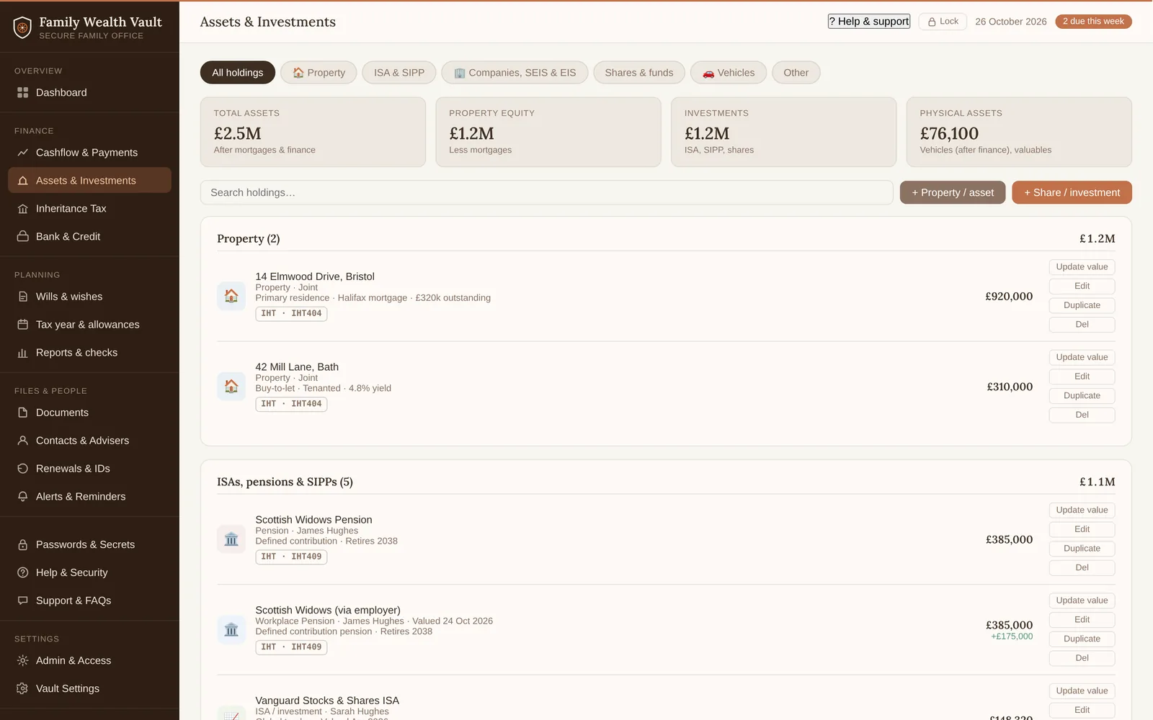Open Companies, SEIS & EIS tab
Screen dimensions: 1153x720
click(515, 73)
